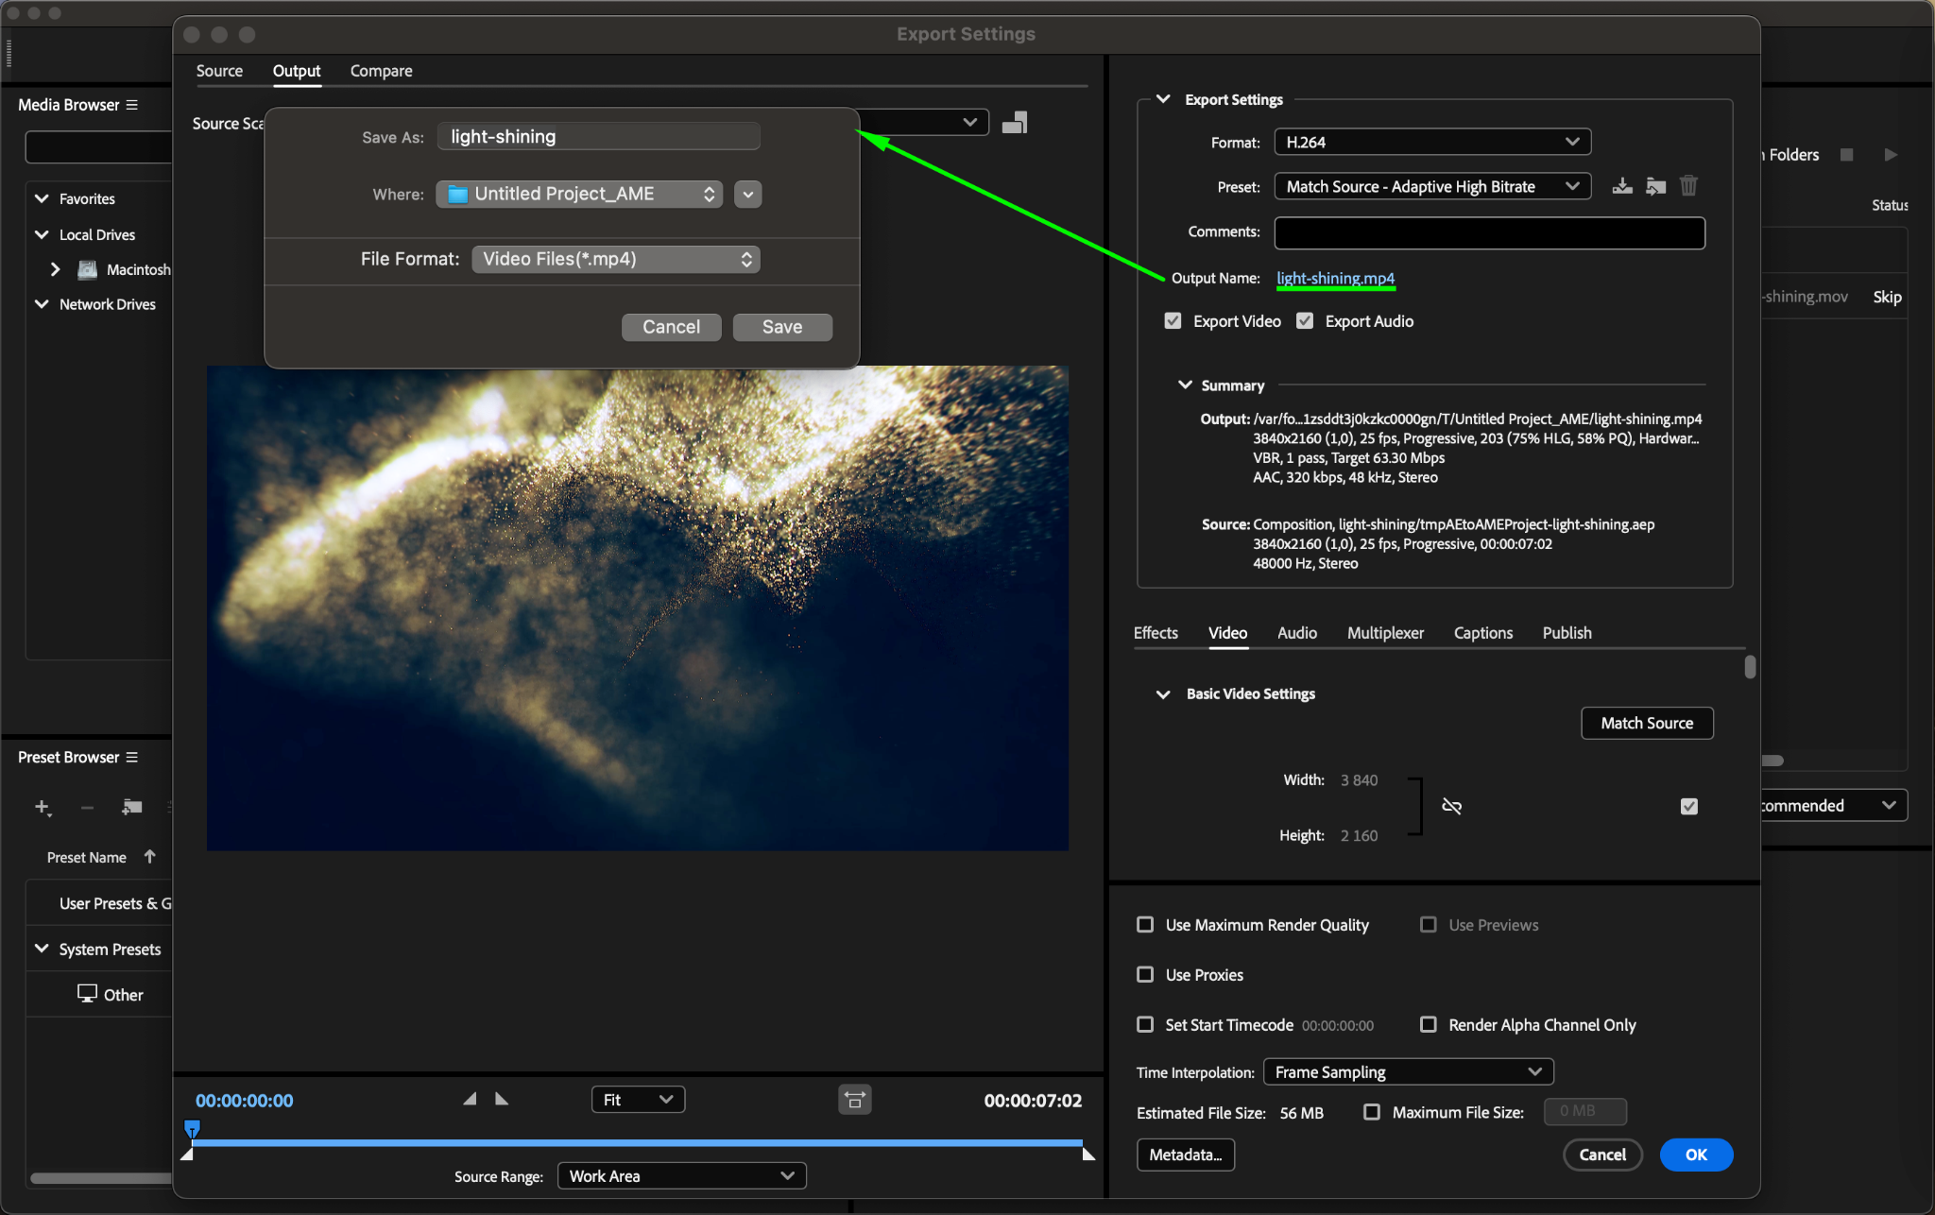Switch to the Audio tab
The image size is (1935, 1215).
click(1296, 633)
